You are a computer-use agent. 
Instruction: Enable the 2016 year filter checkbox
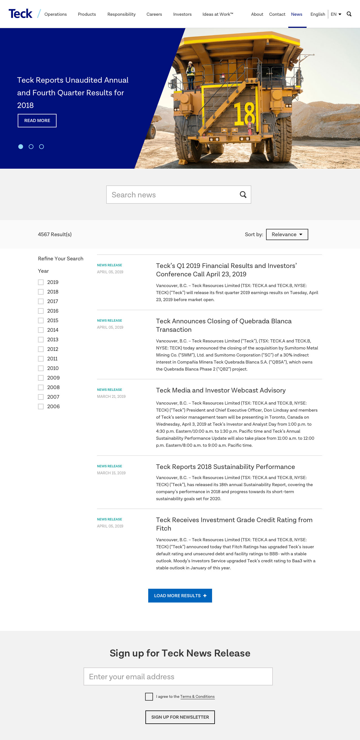click(x=41, y=311)
